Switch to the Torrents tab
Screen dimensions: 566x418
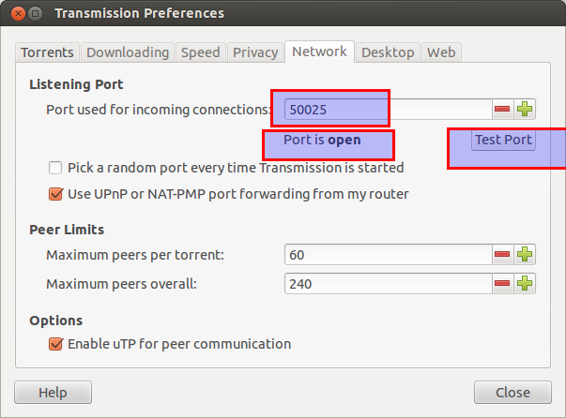47,52
